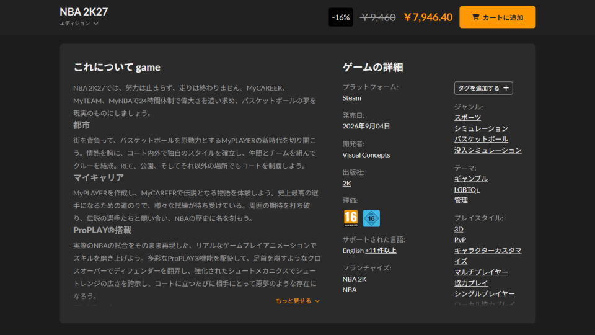
Task: Open the 協力プレイ tag link
Action: click(x=471, y=283)
